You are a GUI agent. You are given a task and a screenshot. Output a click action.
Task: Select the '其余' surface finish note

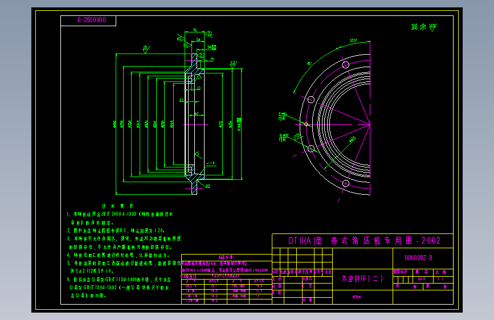click(424, 27)
